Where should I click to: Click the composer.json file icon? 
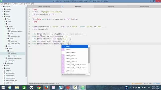click(x=4, y=73)
